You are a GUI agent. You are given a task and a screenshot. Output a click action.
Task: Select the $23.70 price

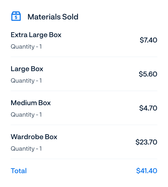pyautogui.click(x=146, y=142)
